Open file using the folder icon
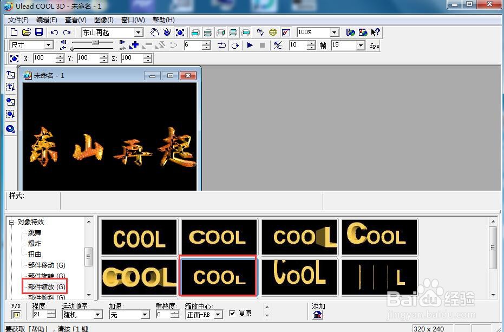Screen dimensions: 504x332 [27, 32]
